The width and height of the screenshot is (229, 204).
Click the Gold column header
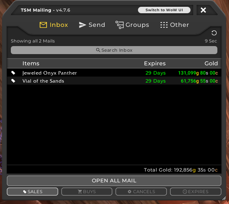point(211,63)
